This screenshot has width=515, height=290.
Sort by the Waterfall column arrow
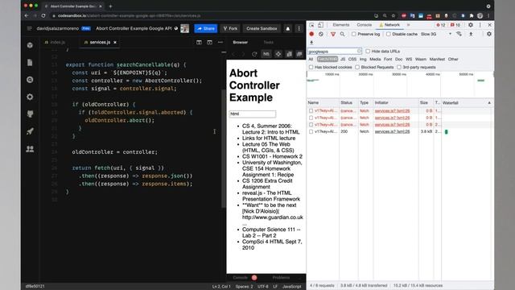489,103
